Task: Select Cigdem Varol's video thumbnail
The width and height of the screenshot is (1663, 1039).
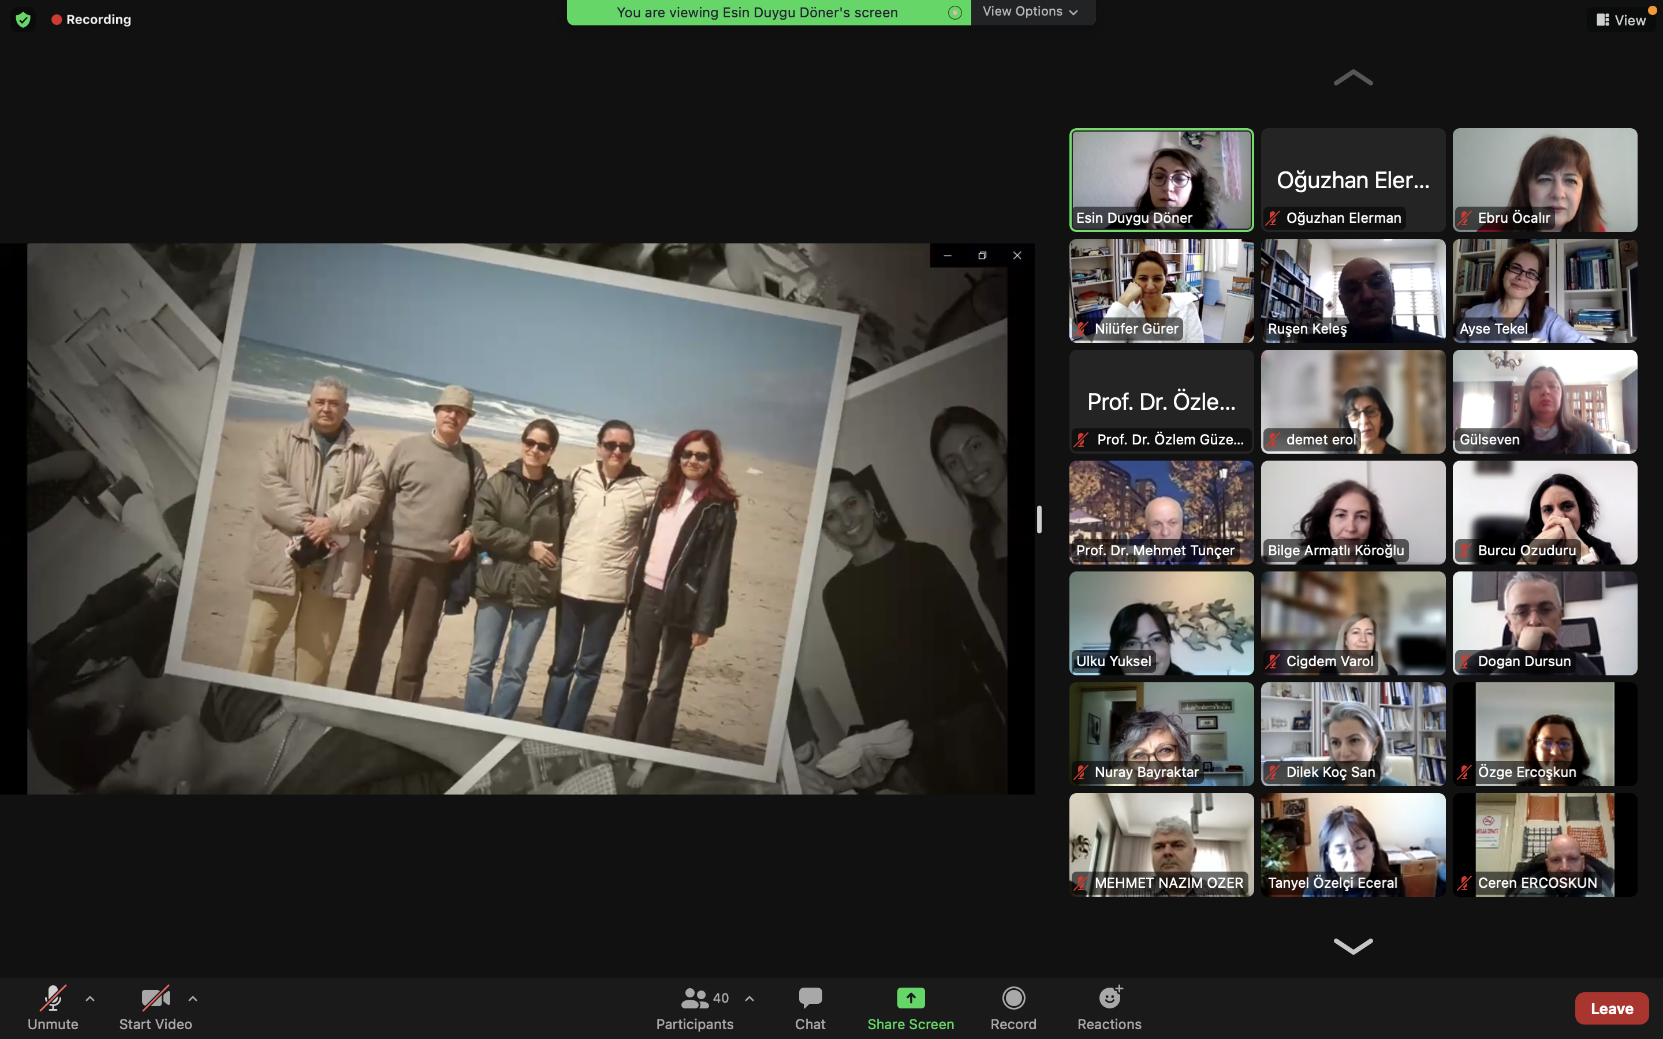Action: (1353, 623)
